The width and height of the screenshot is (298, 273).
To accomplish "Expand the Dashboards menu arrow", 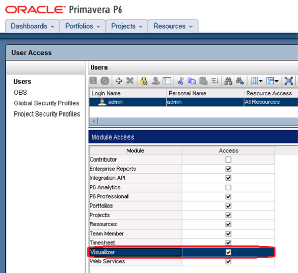I will point(52,27).
